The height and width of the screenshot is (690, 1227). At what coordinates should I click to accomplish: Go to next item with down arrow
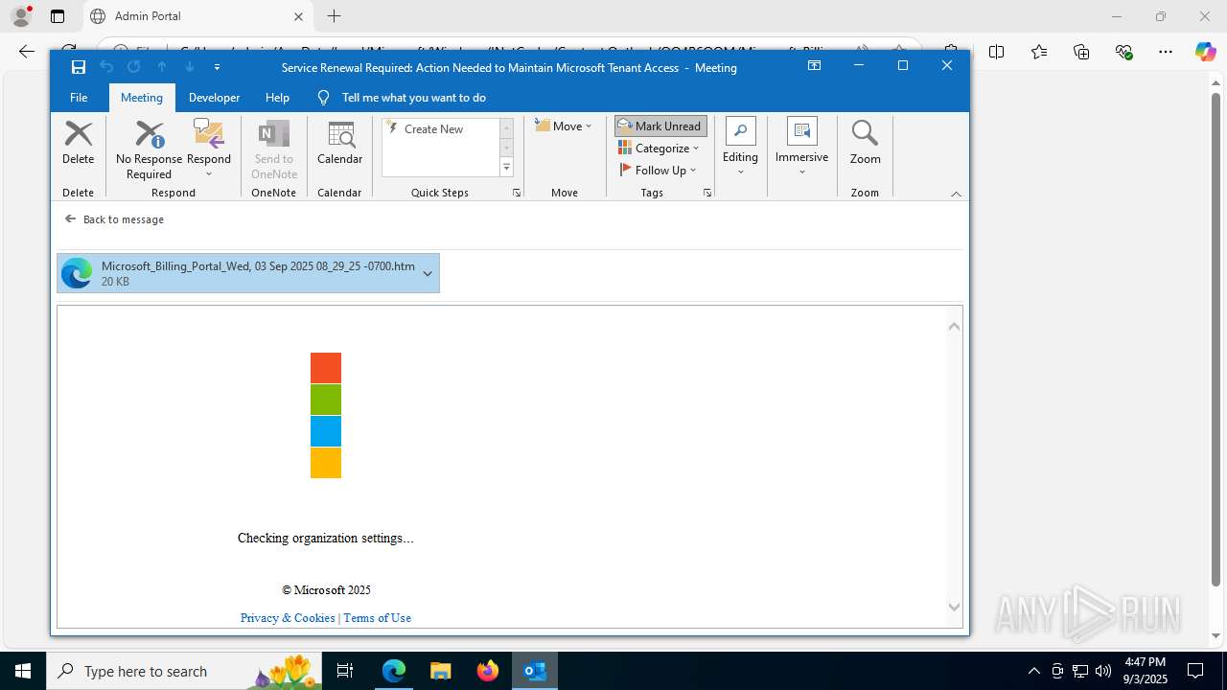pos(190,67)
